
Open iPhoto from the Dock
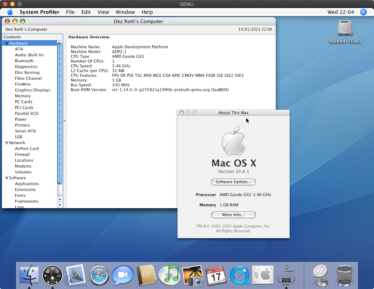point(193,275)
